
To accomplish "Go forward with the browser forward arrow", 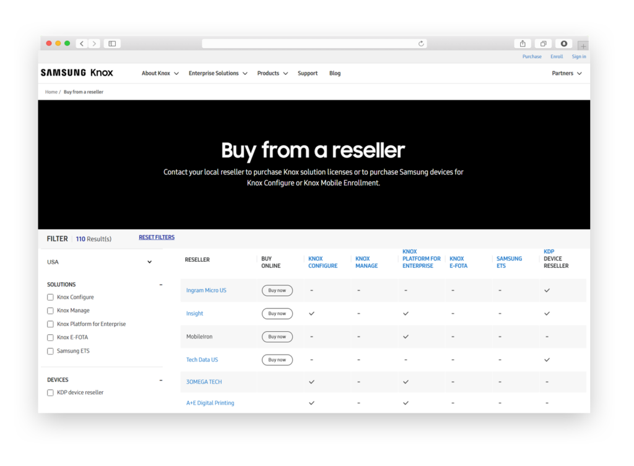I will coord(94,44).
